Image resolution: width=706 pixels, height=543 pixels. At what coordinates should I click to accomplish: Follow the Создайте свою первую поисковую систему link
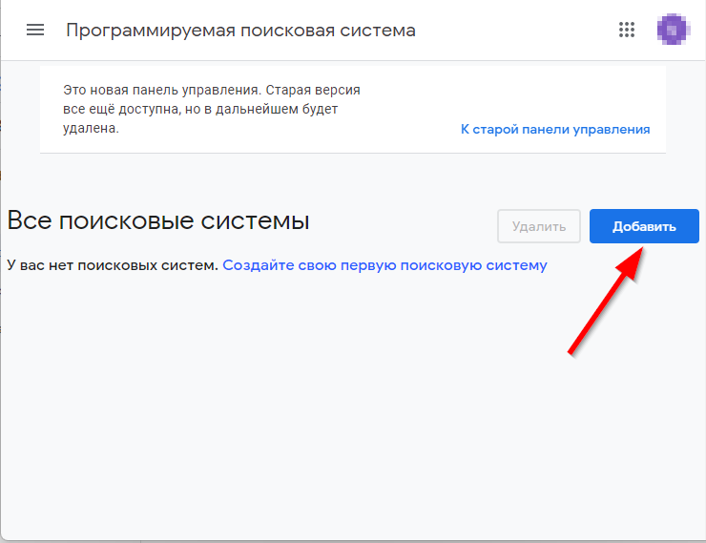click(x=384, y=265)
